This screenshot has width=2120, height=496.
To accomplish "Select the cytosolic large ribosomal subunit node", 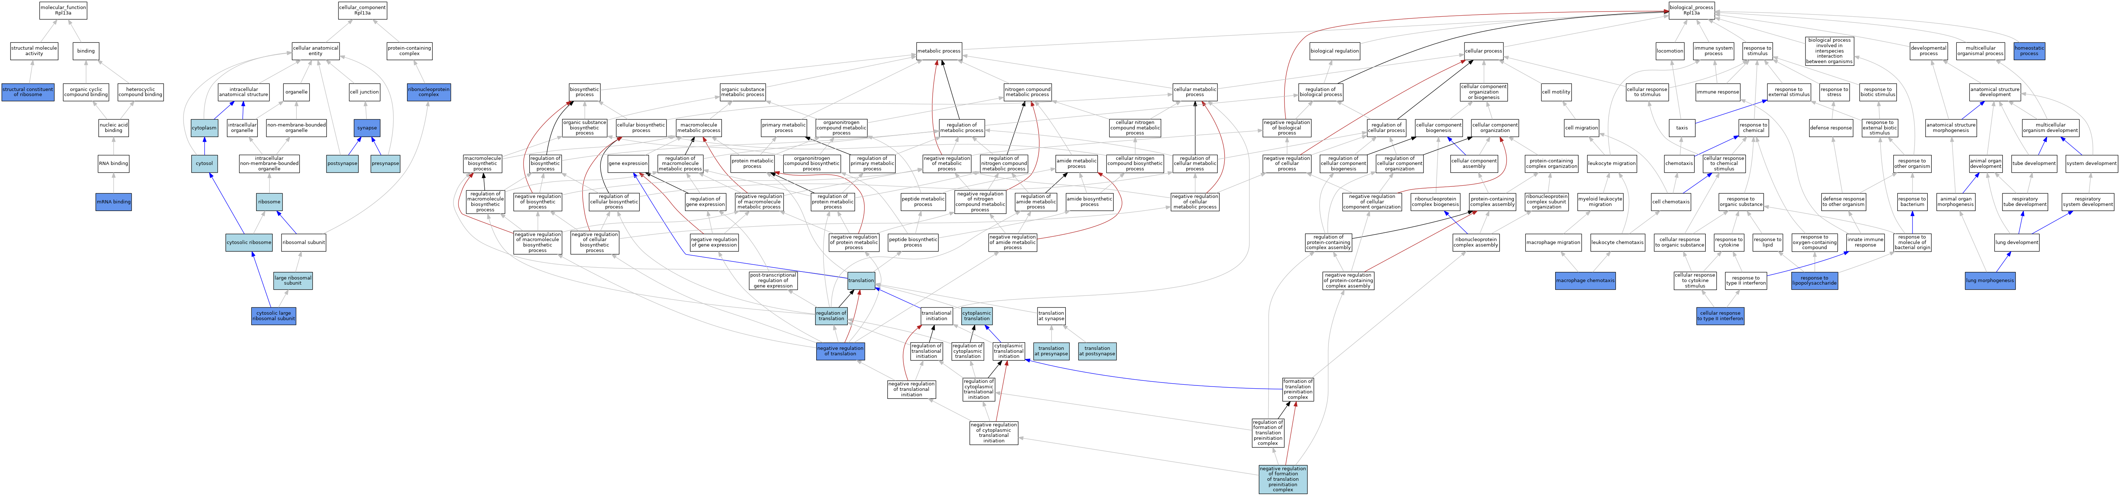I will coord(274,316).
